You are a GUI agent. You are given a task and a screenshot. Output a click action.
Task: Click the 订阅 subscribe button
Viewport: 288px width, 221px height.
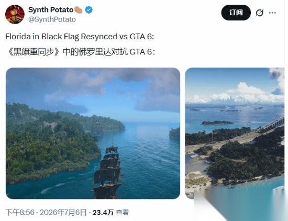(x=236, y=13)
